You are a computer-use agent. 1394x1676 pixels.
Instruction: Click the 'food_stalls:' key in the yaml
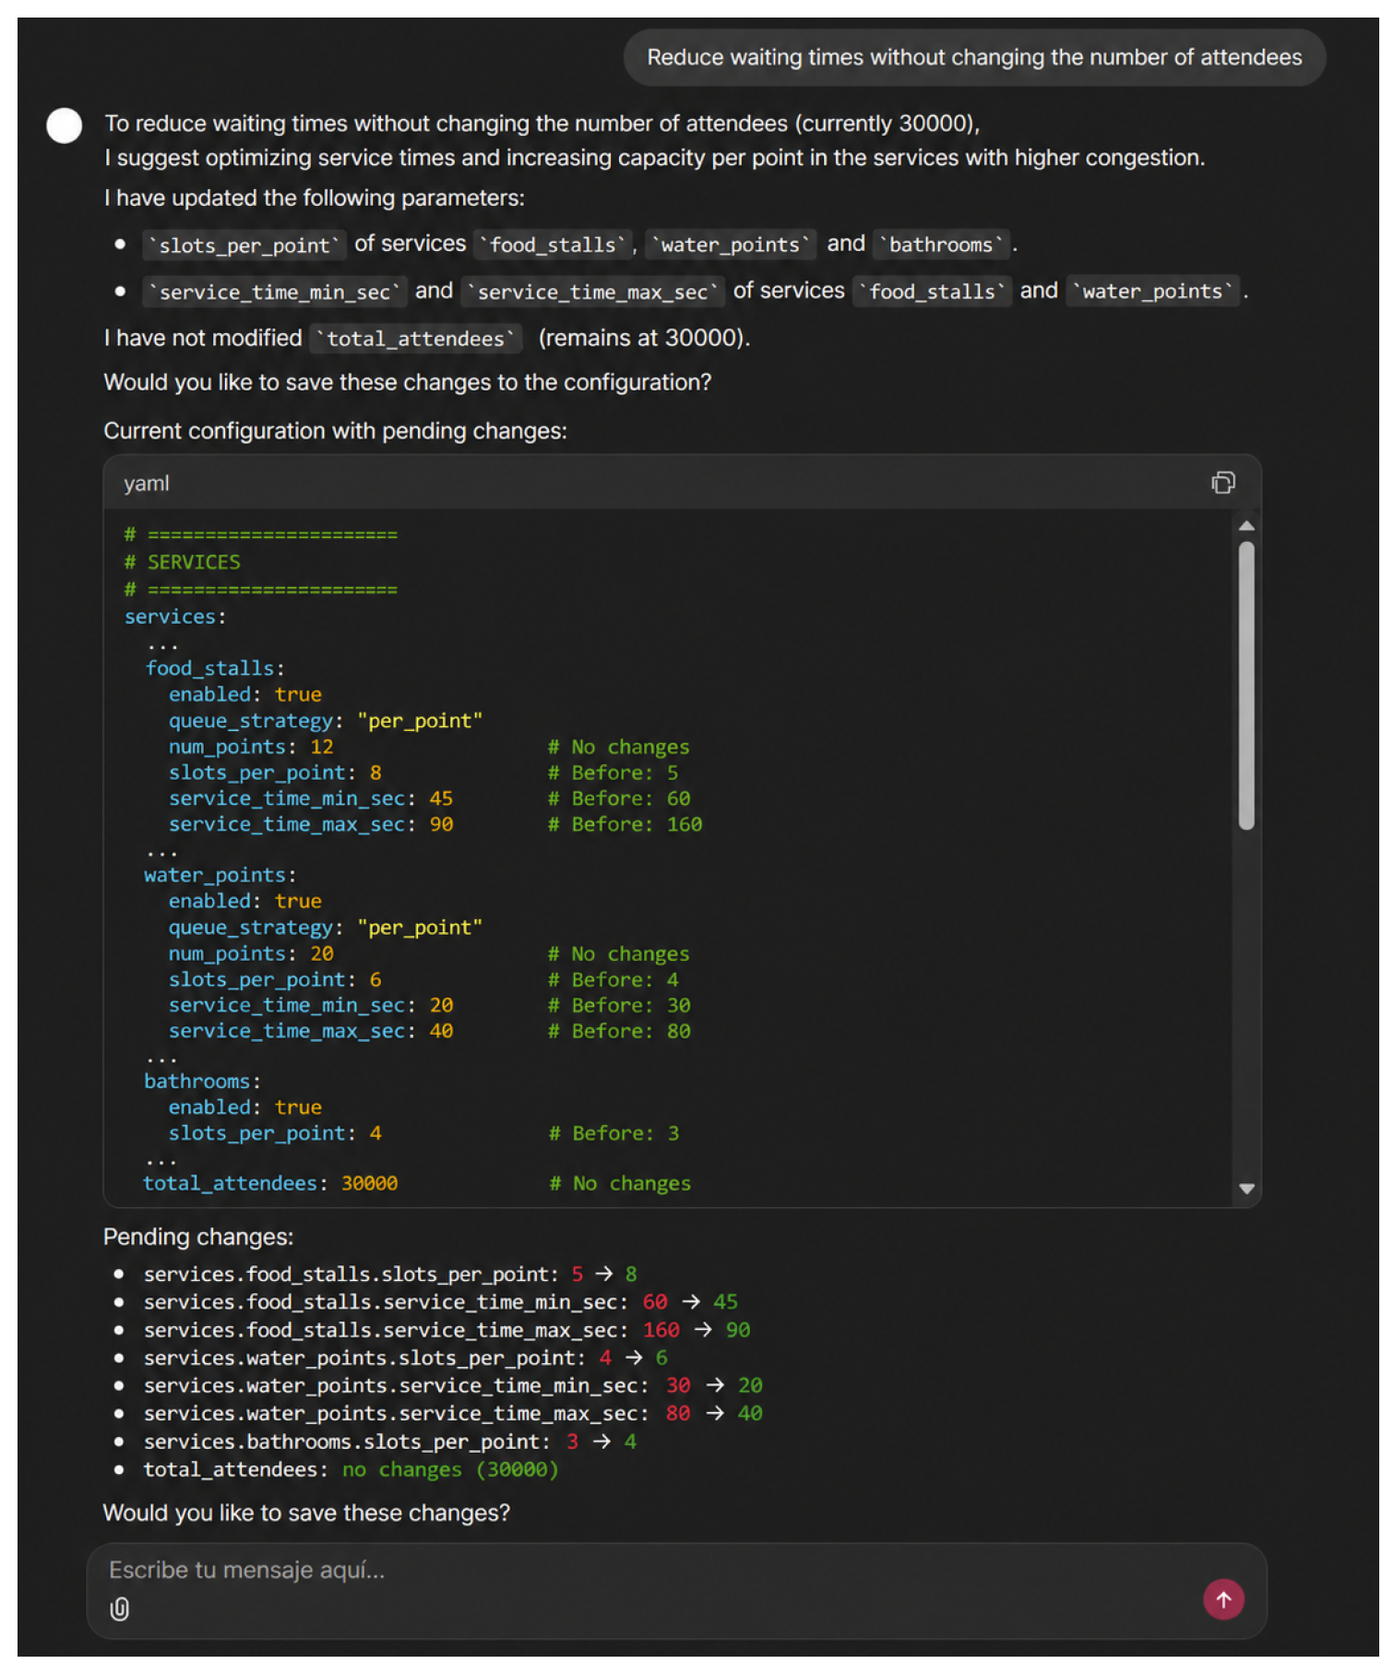coord(214,668)
